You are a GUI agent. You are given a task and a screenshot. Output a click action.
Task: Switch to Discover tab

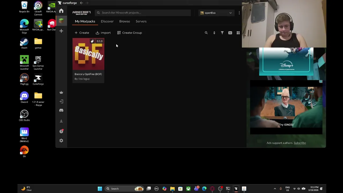[107, 21]
